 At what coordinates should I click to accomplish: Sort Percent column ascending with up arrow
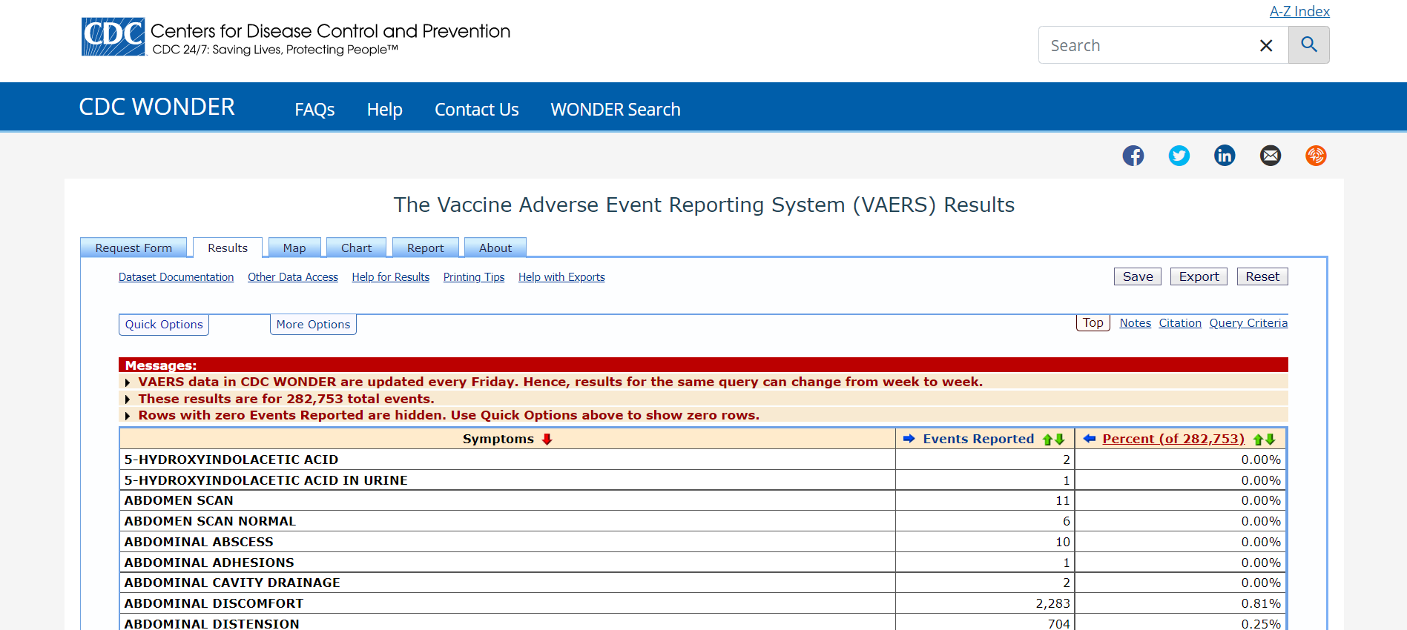coord(1259,440)
